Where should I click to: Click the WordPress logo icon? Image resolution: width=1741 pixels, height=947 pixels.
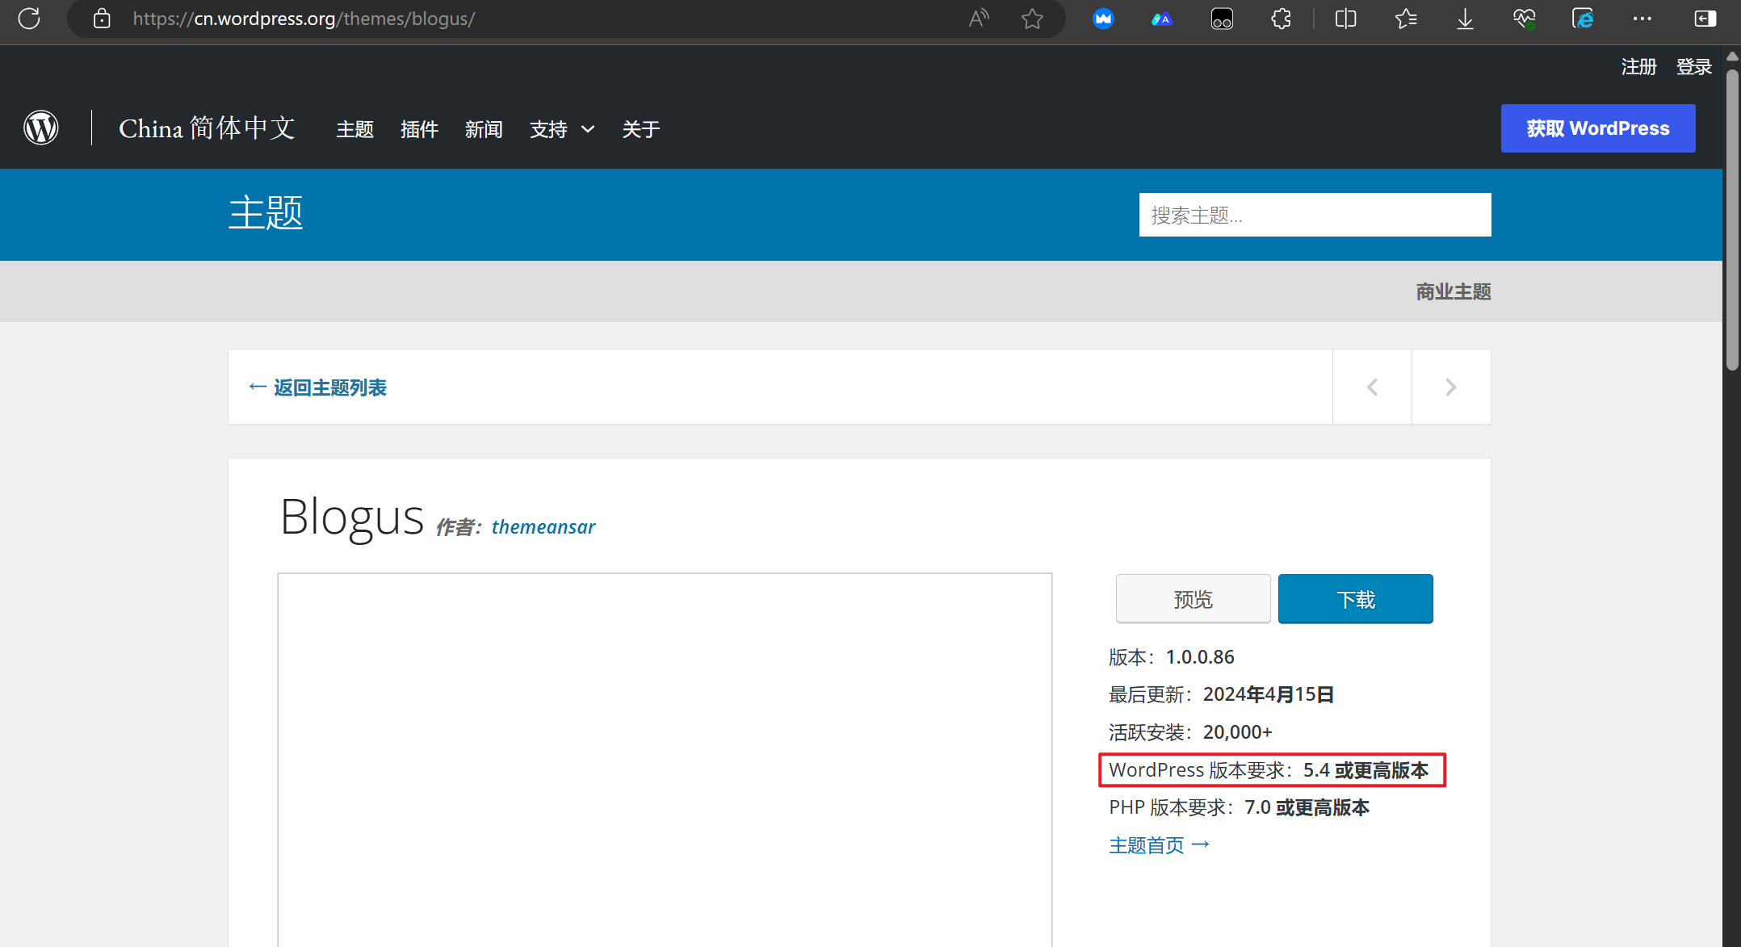(41, 128)
